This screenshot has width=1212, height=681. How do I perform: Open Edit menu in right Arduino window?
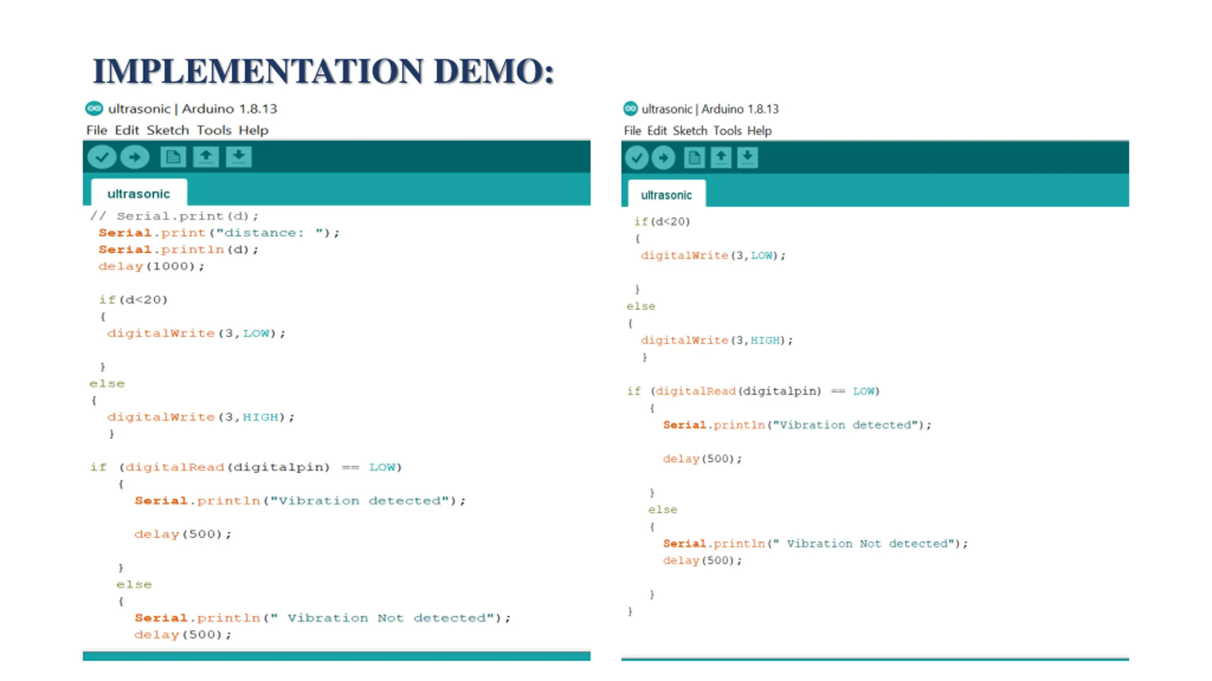657,131
